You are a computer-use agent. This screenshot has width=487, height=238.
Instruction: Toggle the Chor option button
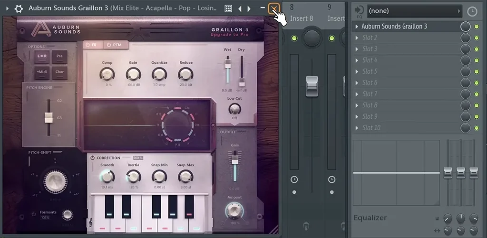coord(59,72)
